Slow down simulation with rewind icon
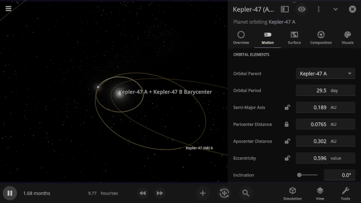Image resolution: width=361 pixels, height=203 pixels. 143,193
